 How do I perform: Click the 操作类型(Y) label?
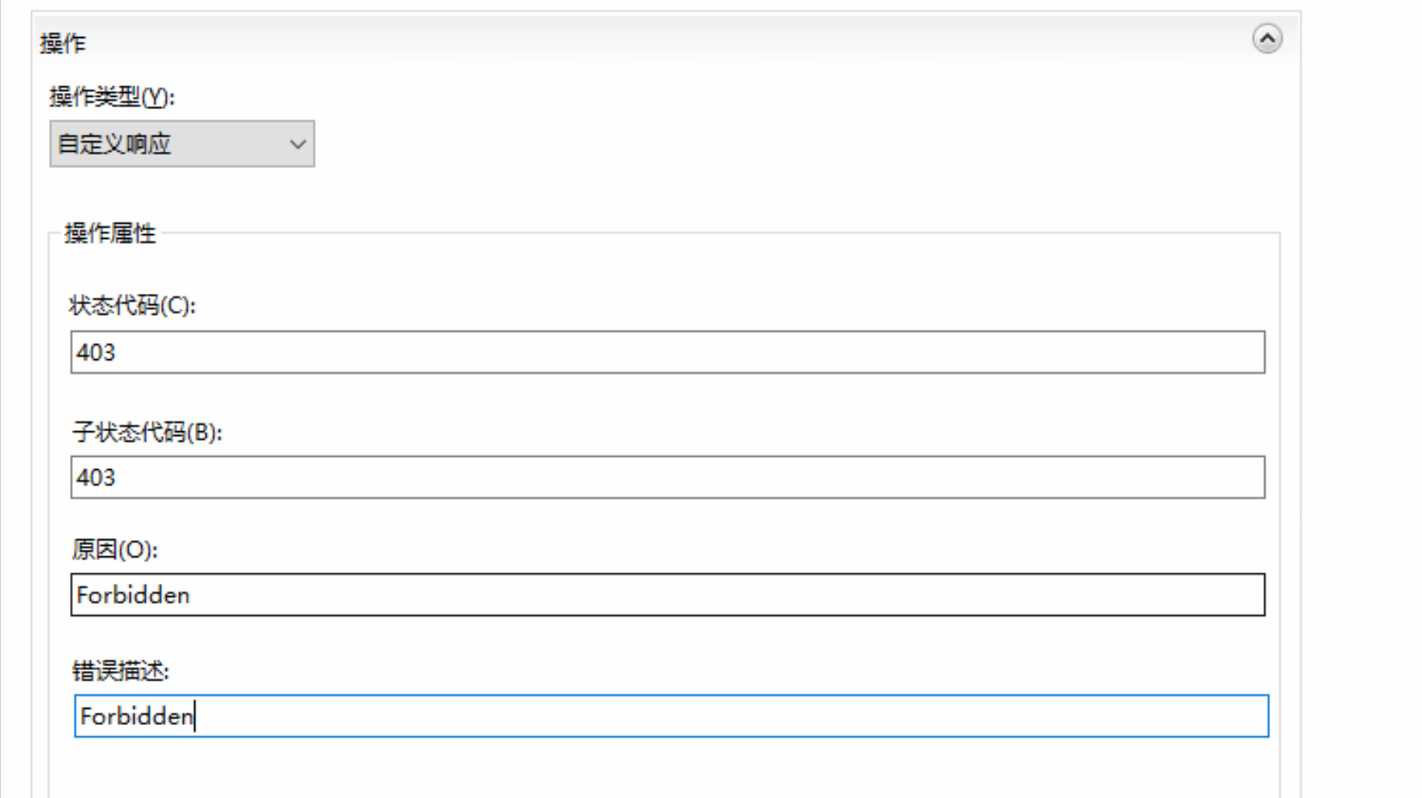coord(112,97)
